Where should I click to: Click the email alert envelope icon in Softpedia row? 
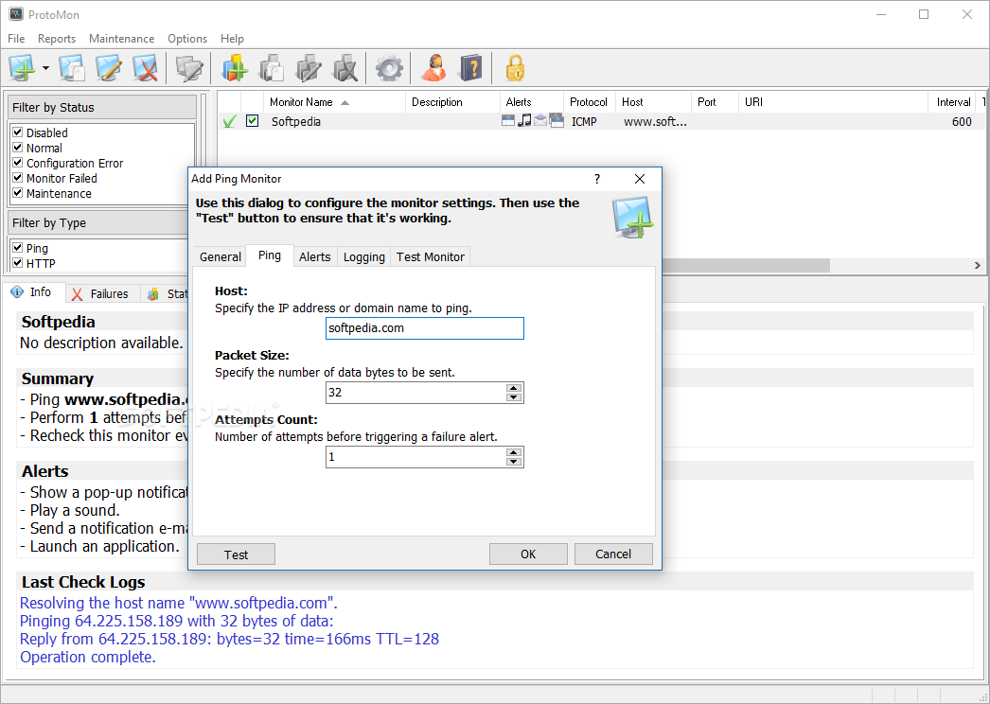[540, 120]
